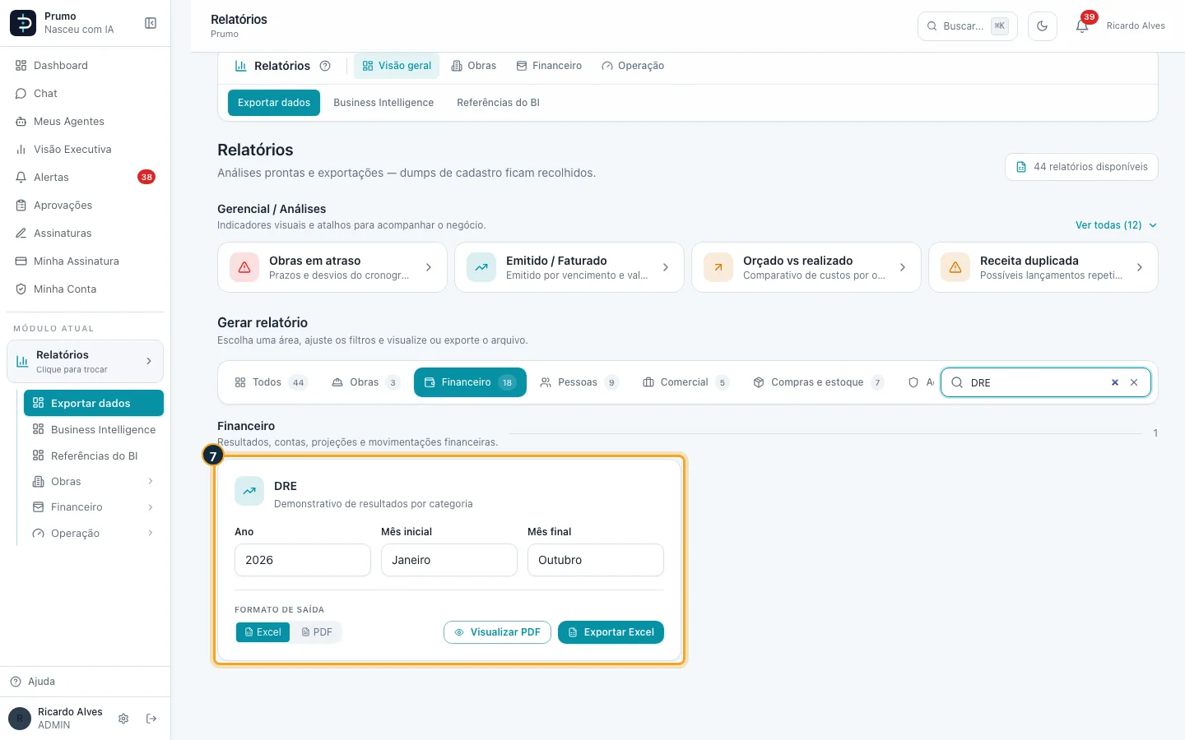Click the Ano field showing 2026
The image size is (1185, 740).
[x=303, y=560]
